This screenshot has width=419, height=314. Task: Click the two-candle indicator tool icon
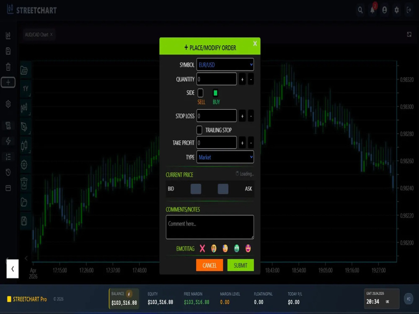(x=24, y=146)
